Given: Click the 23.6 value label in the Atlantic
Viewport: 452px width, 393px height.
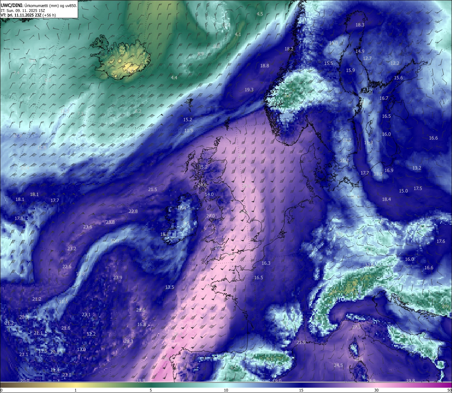Looking at the screenshot, I should click(x=88, y=227).
